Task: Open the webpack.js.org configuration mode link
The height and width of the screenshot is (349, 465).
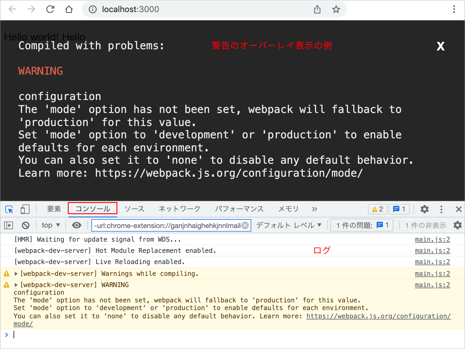Action: (378, 316)
